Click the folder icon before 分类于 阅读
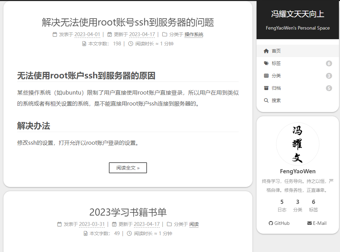 [169, 224]
